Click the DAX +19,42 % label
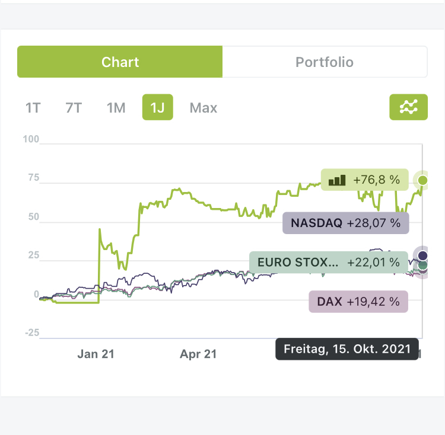The width and height of the screenshot is (445, 435). (358, 301)
